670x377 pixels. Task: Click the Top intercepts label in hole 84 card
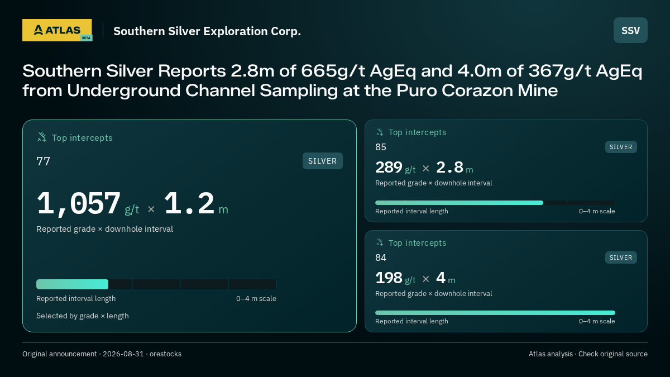pyautogui.click(x=417, y=243)
